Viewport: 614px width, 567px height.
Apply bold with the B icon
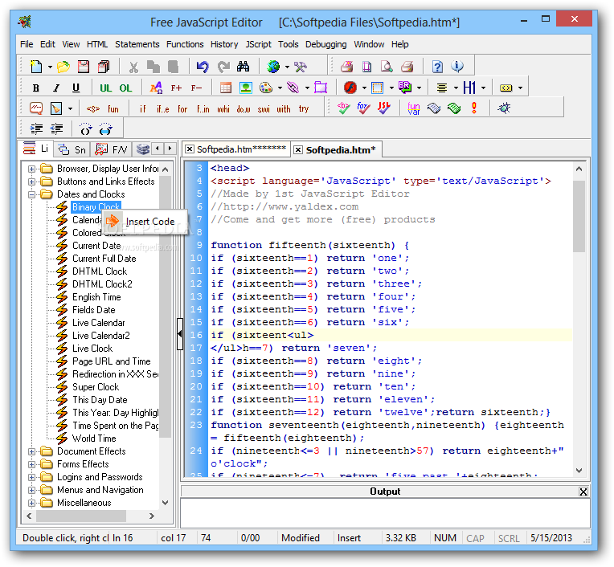click(36, 88)
